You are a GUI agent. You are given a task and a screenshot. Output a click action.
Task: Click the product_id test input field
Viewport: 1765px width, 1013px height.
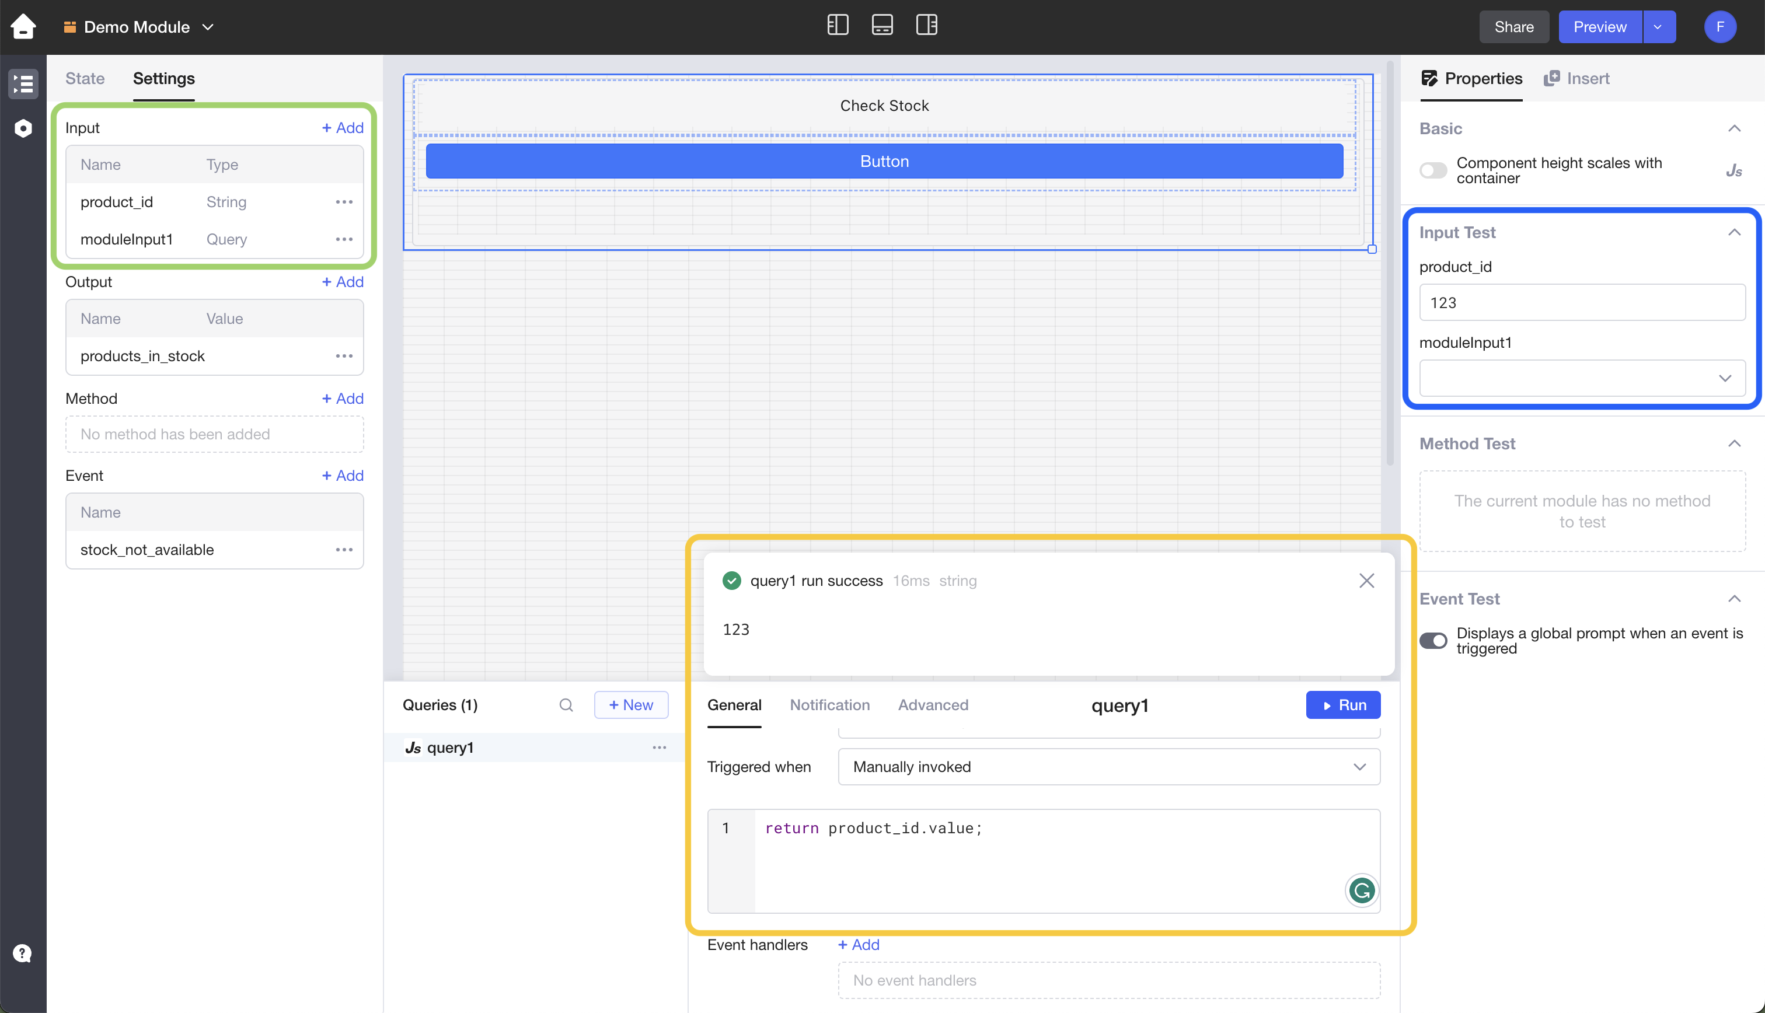(x=1582, y=303)
